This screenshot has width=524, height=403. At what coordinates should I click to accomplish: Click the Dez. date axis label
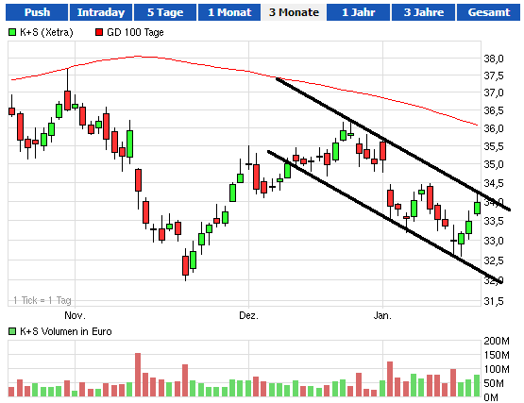(248, 315)
